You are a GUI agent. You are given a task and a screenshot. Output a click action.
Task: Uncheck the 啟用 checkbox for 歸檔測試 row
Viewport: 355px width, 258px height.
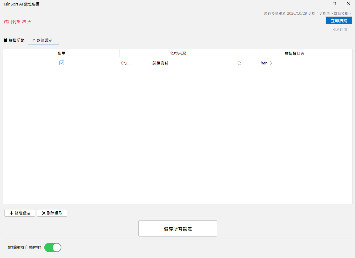62,63
